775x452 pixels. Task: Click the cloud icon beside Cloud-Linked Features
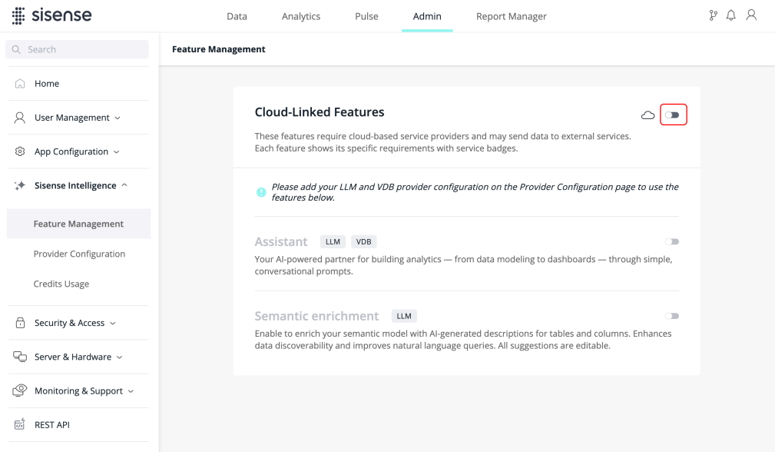647,115
